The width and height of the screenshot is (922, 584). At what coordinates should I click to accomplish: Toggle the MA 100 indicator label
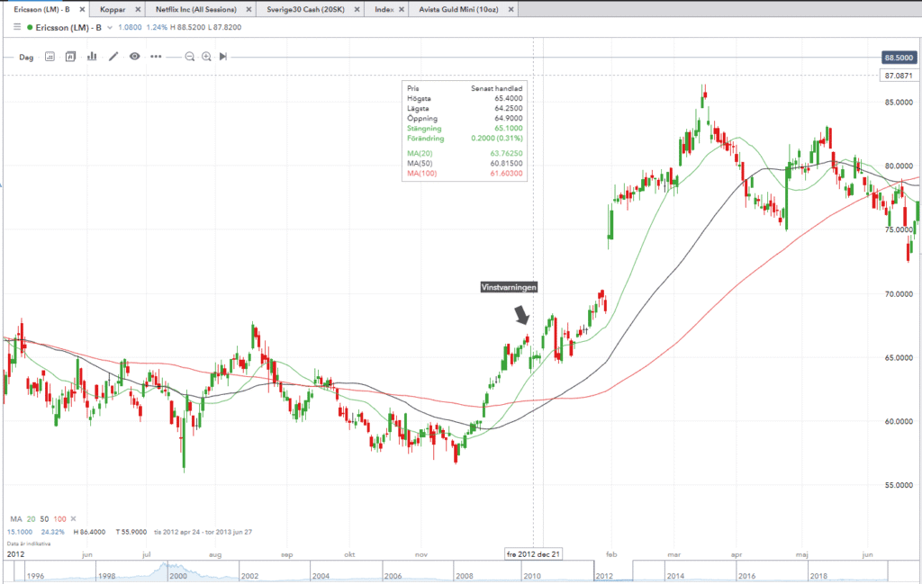(59, 519)
